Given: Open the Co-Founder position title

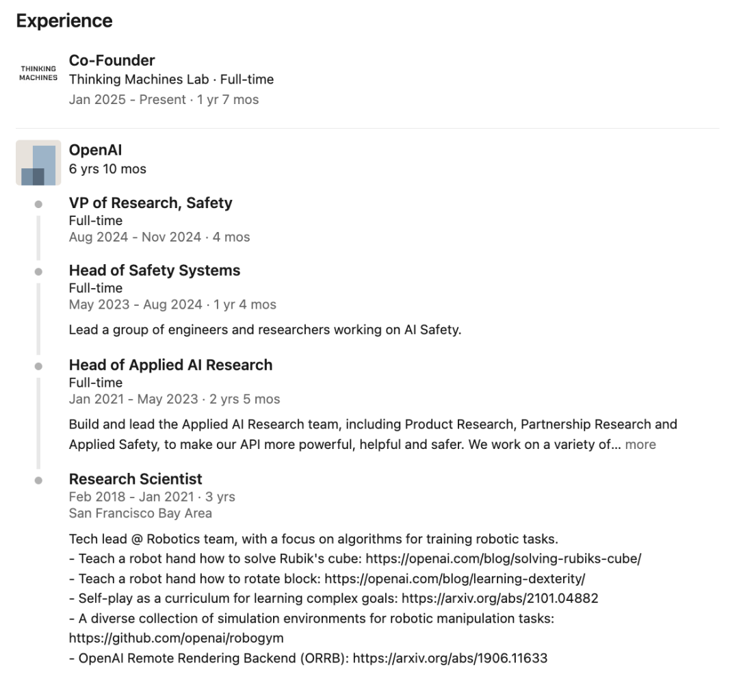Looking at the screenshot, I should 112,60.
